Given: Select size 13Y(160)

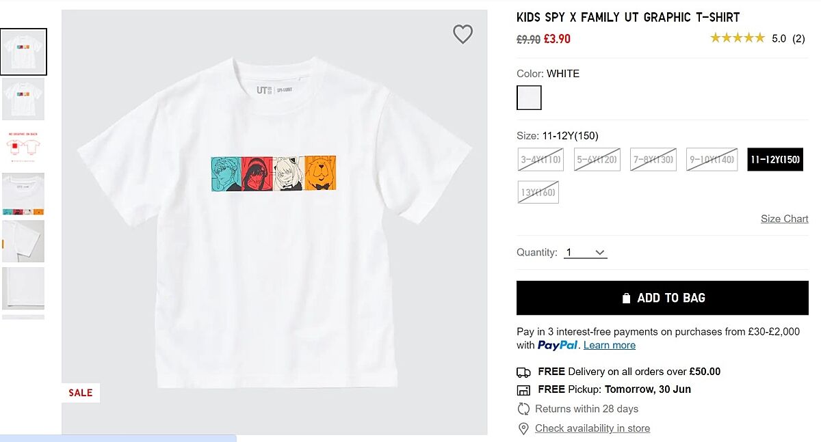Looking at the screenshot, I should 538,192.
